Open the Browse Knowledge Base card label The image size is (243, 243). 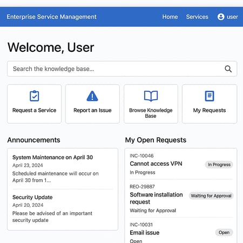coord(151,113)
